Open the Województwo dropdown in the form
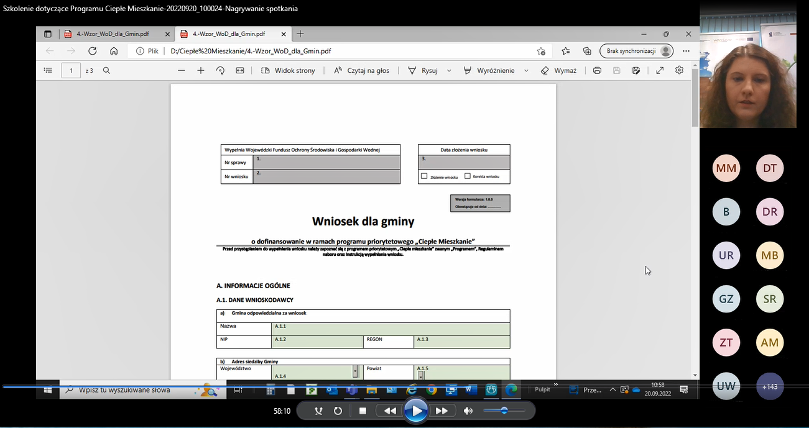 [356, 371]
